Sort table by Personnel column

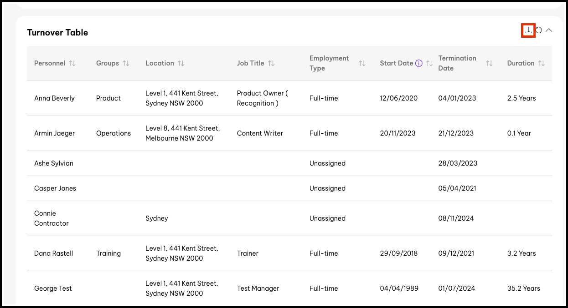point(72,64)
